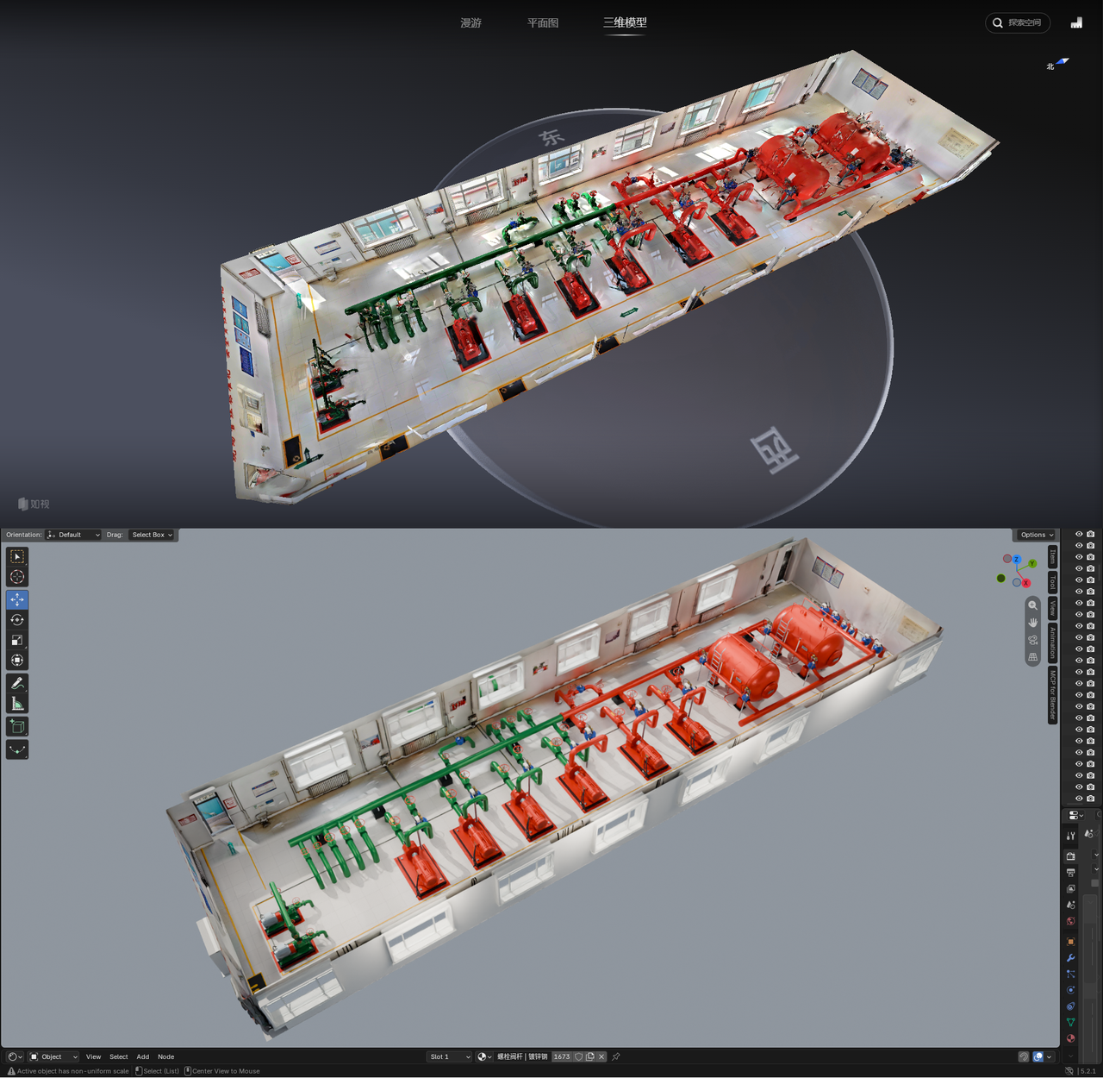Select the Select Box tool in Blender toolbar
The width and height of the screenshot is (1103, 1078).
(17, 556)
